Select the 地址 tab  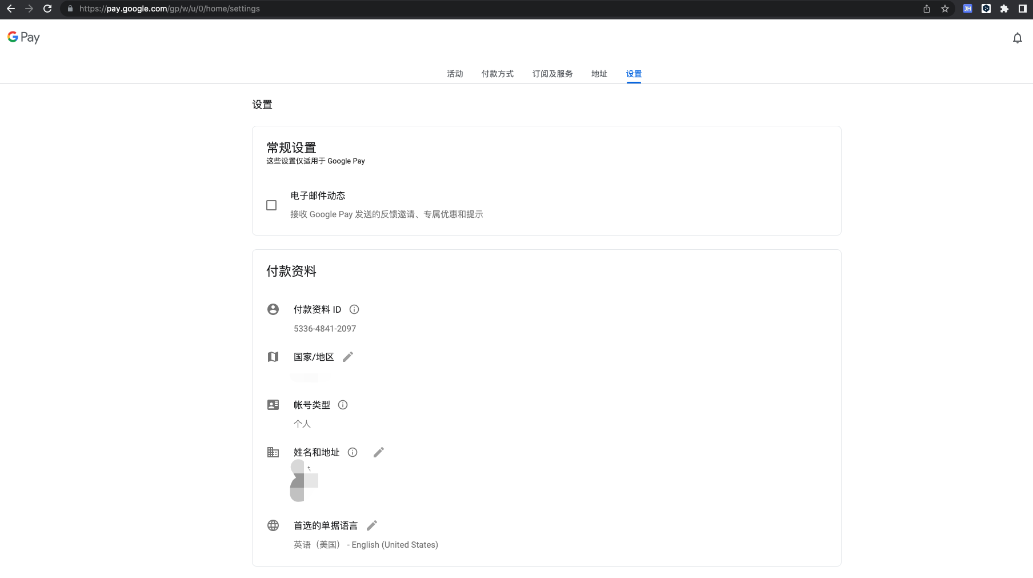(599, 74)
